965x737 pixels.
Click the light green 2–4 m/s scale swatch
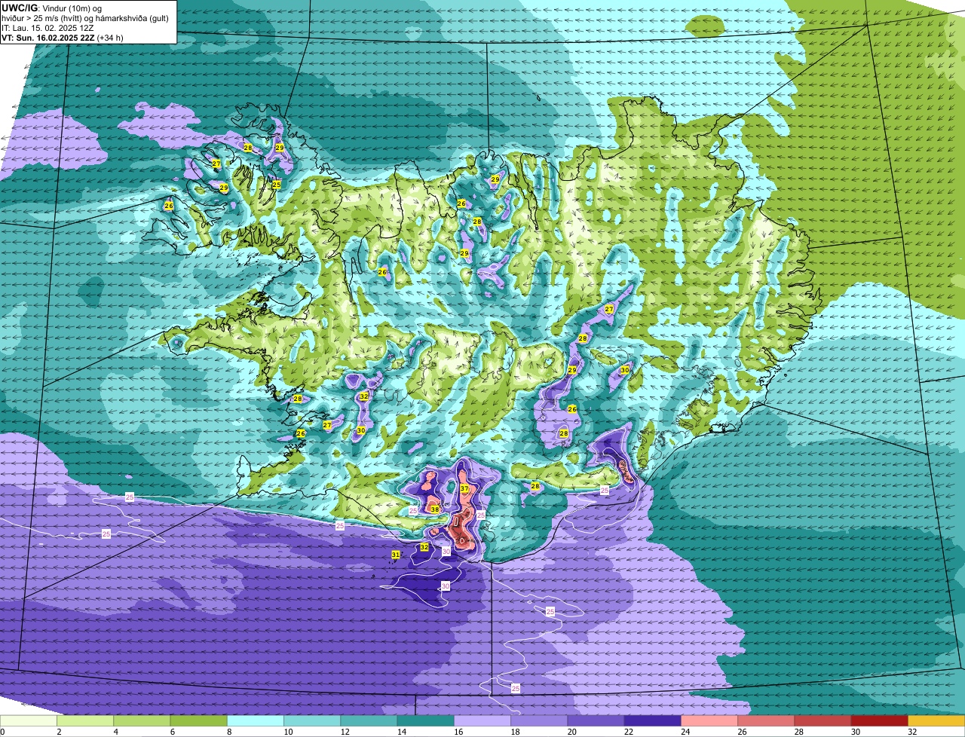coord(85,720)
